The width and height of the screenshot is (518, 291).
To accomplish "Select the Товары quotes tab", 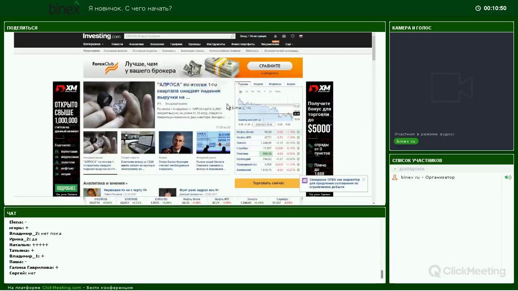I will 243,84.
